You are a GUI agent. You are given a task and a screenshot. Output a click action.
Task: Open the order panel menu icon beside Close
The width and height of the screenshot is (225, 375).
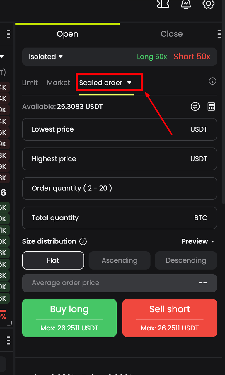point(219,34)
